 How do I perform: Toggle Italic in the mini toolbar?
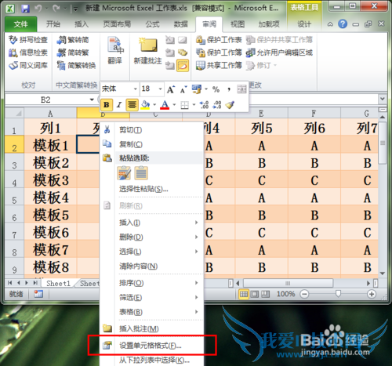119,105
